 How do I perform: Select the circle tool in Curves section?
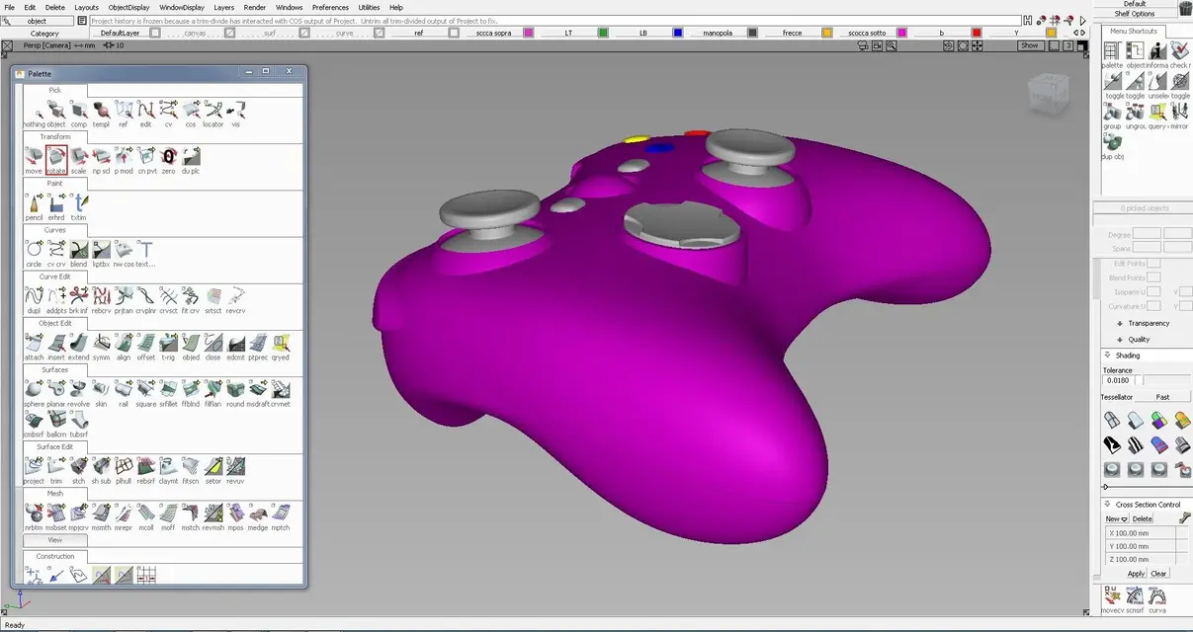pos(34,249)
